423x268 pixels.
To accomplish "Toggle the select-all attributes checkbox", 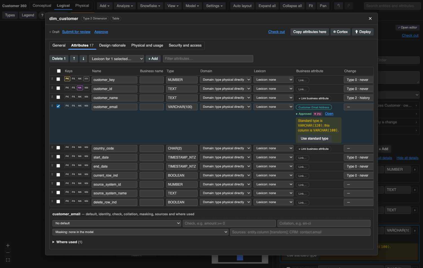I will tap(59, 71).
